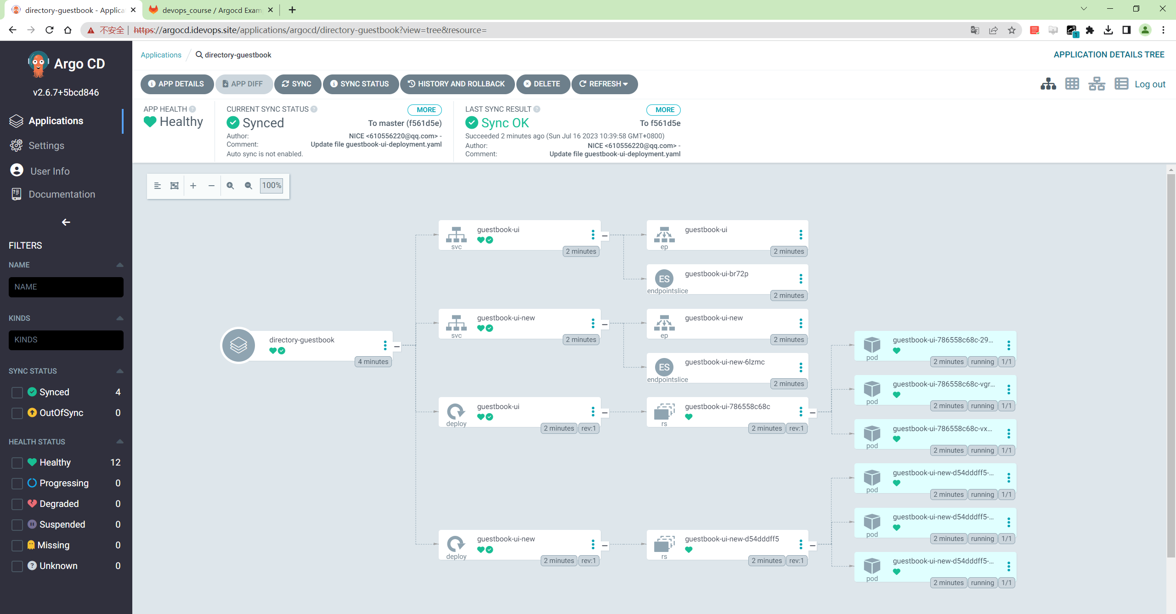Image resolution: width=1176 pixels, height=614 pixels.
Task: Click the Documentation sidebar icon
Action: click(x=17, y=194)
